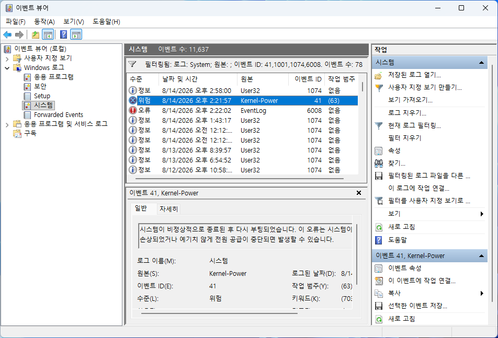
Task: Click 보기 가져오기... action
Action: pos(410,100)
